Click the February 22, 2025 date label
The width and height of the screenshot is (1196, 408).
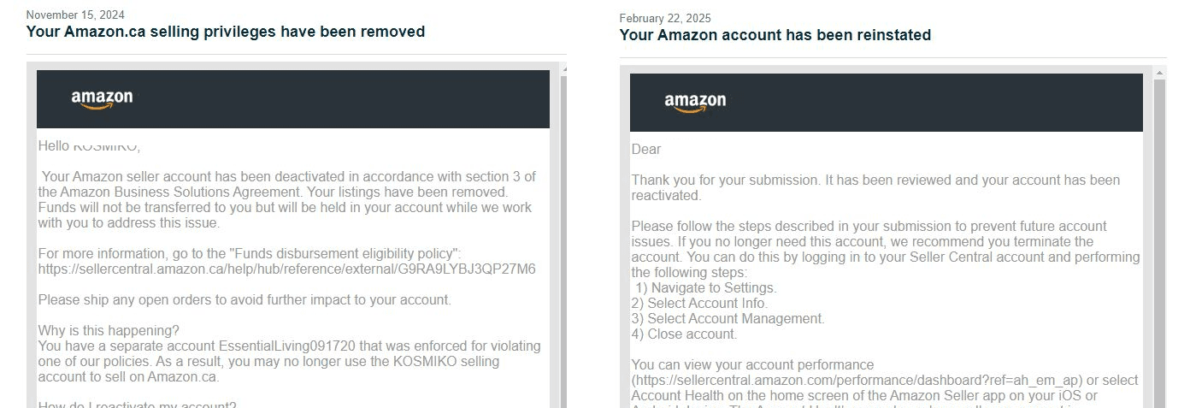click(665, 19)
